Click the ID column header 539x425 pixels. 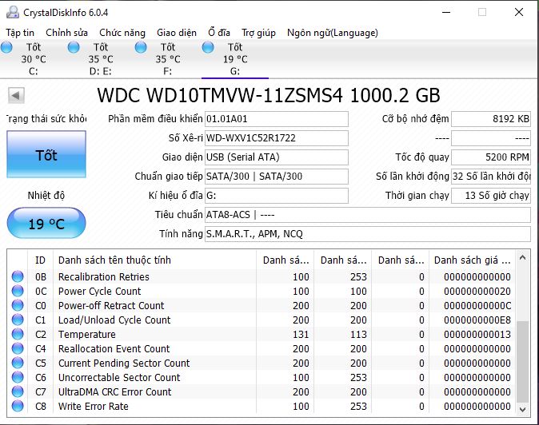point(40,260)
